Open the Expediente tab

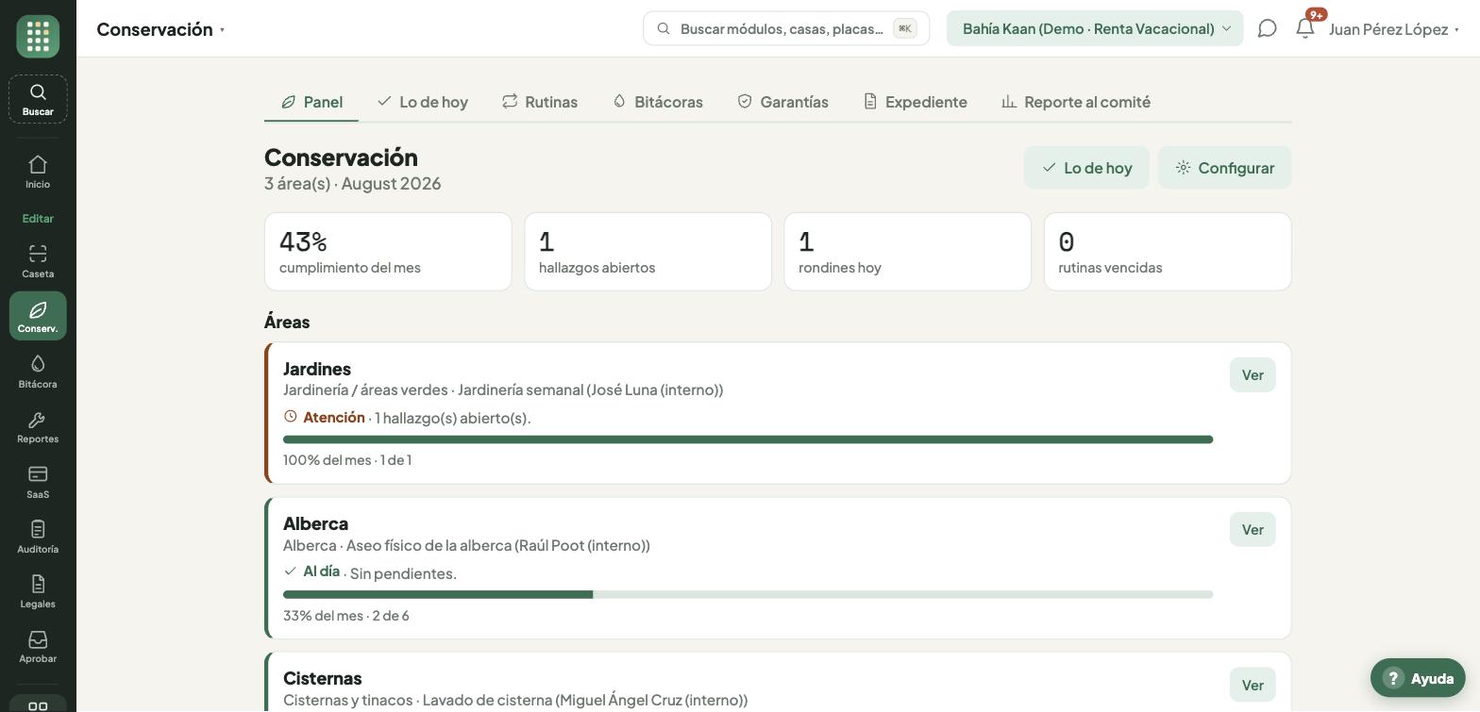(x=915, y=102)
